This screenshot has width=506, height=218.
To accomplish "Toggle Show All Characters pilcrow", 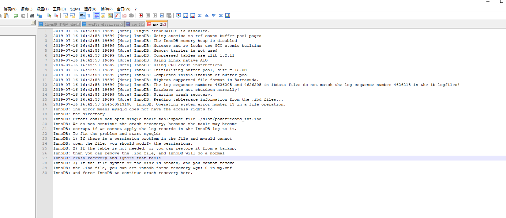I will coord(89,16).
